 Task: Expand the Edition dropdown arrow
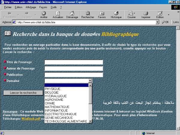tap(169, 15)
